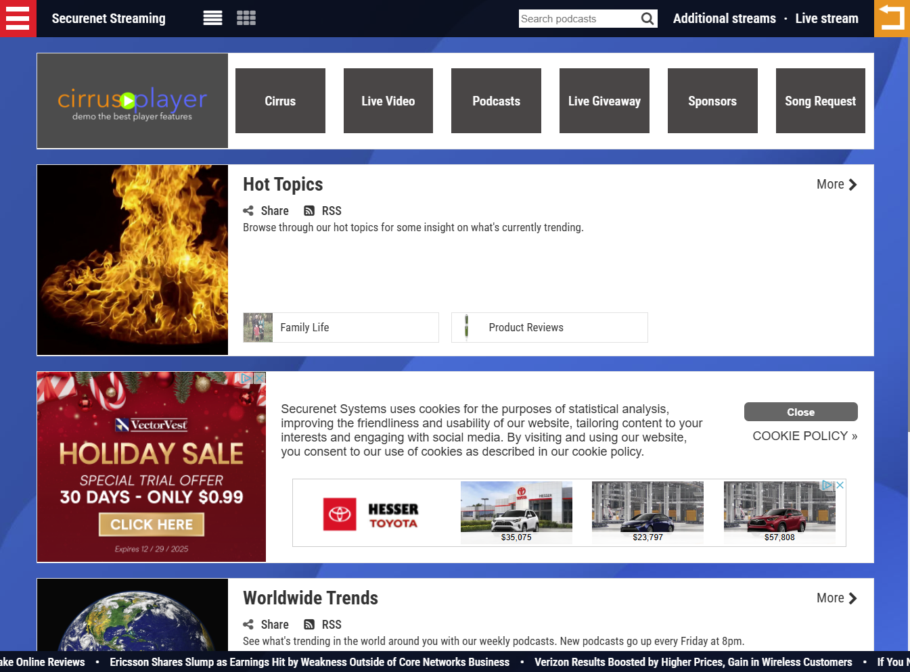Open the Family Life episode thumbnail

coord(258,327)
